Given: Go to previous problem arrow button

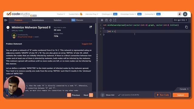Looking at the screenshot, I should (x=69, y=95).
